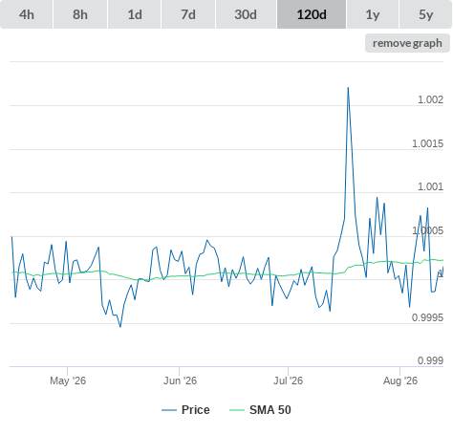Select the highest price spike peak

(x=348, y=88)
